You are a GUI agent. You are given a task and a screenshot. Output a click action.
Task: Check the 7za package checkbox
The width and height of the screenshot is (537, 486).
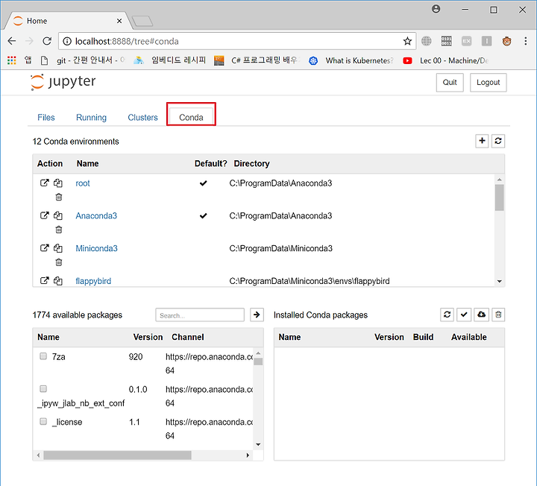(43, 356)
